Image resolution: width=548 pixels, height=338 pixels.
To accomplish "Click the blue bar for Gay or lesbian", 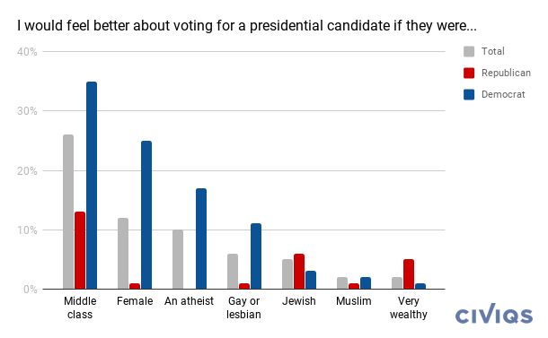I will (x=256, y=256).
